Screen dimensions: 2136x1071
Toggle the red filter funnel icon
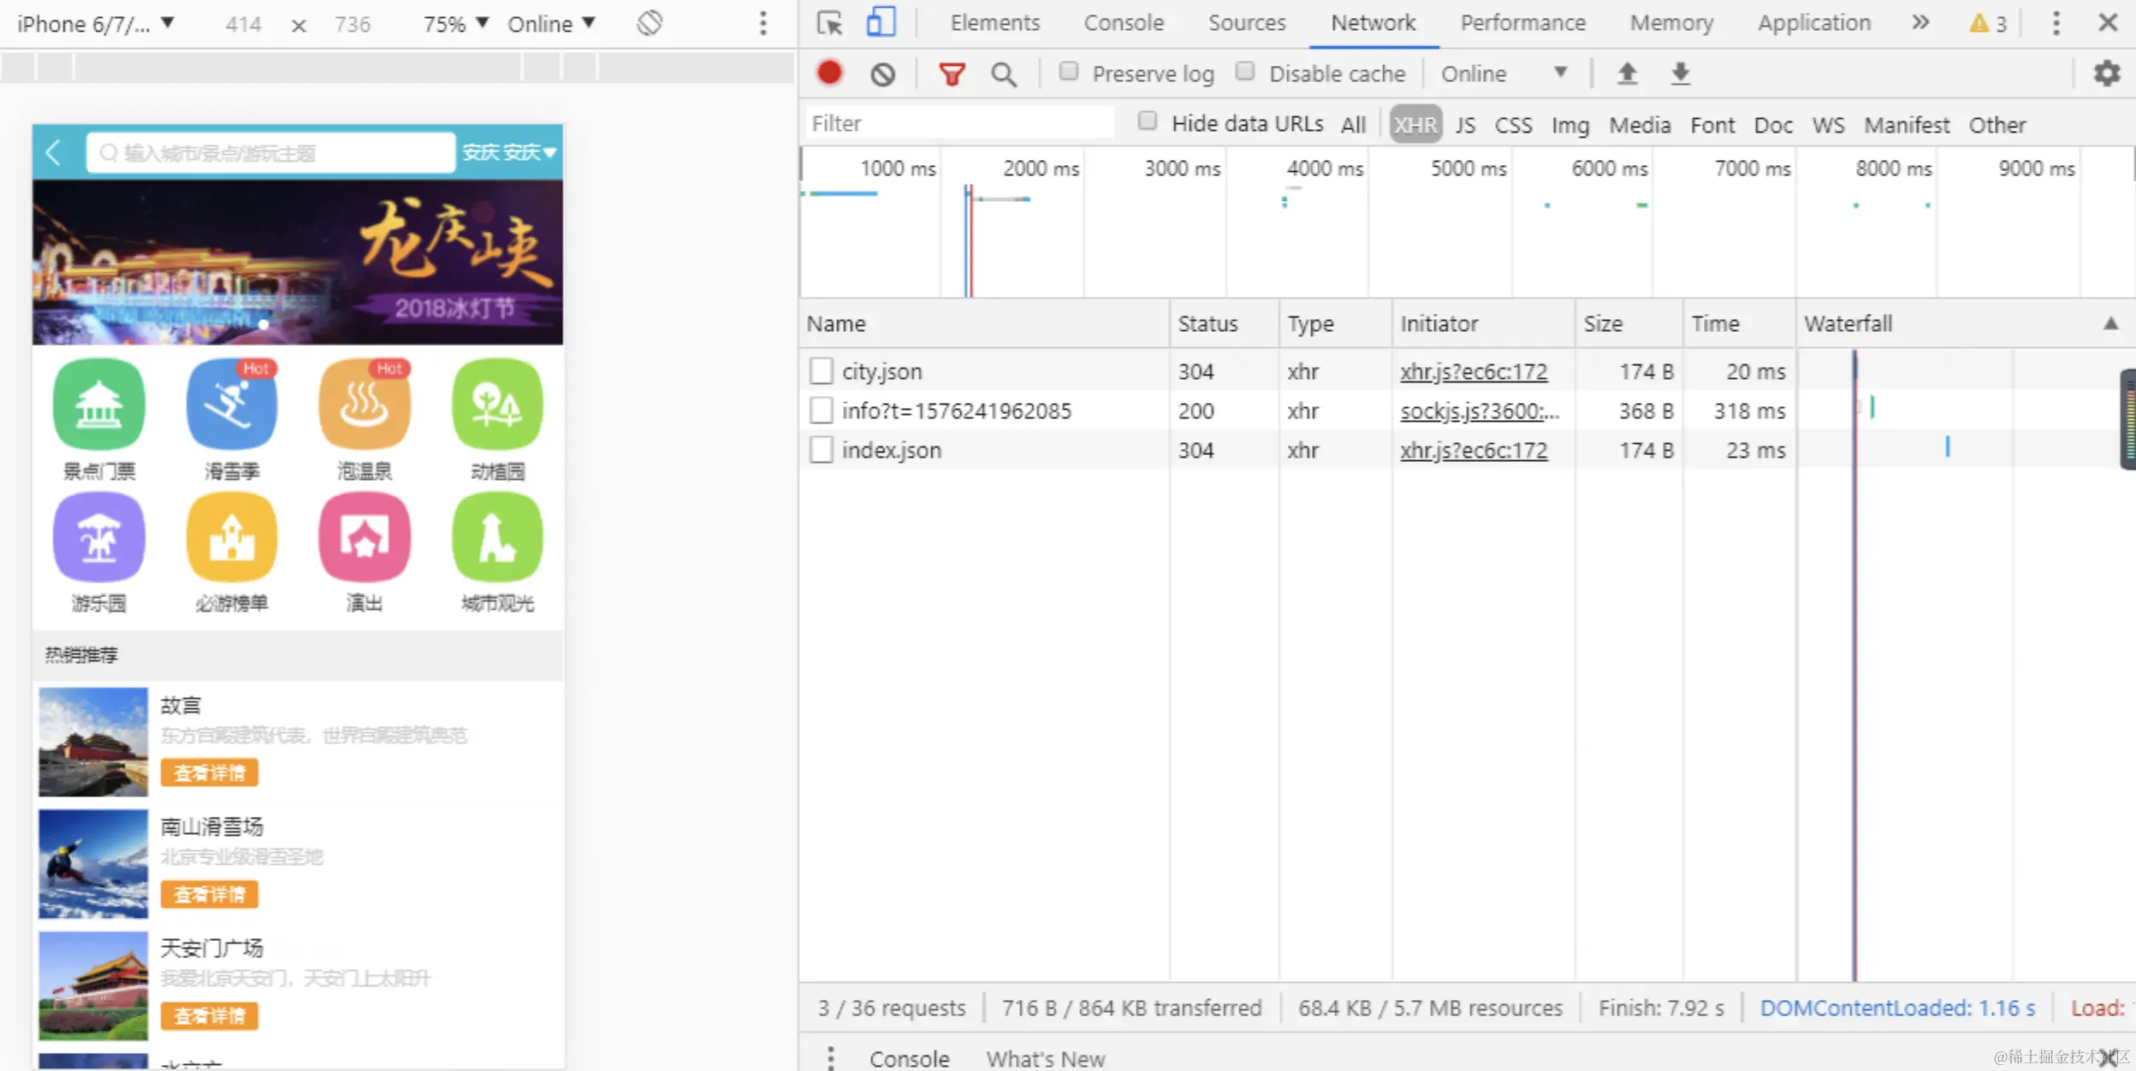coord(951,74)
